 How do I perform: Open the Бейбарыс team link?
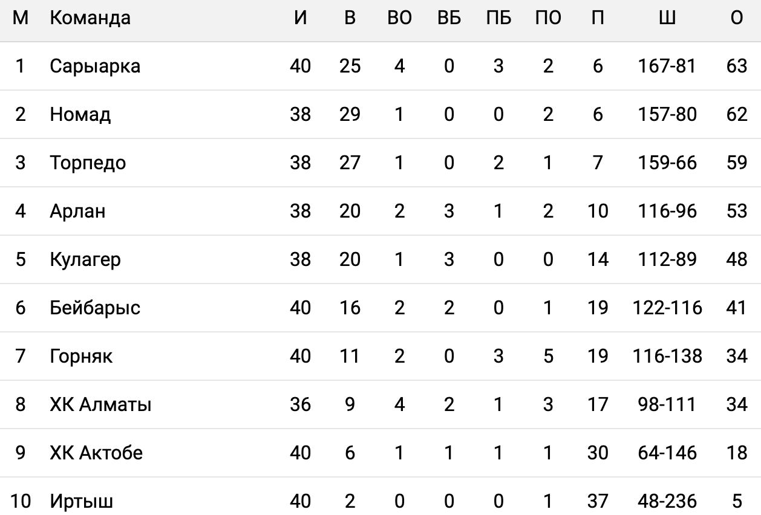coord(95,308)
